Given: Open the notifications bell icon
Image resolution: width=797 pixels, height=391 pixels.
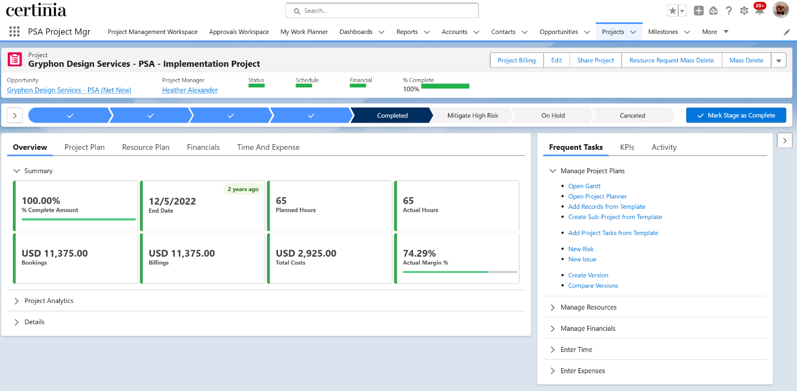Looking at the screenshot, I should [x=759, y=10].
